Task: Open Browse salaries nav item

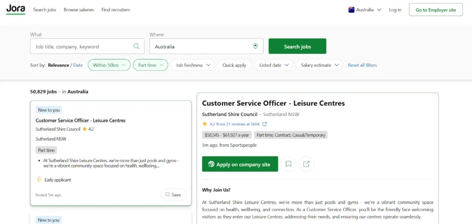Action: tap(79, 10)
